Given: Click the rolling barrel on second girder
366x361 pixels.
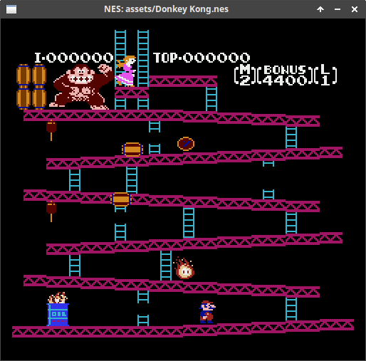Looking at the screenshot, I should 132,150.
